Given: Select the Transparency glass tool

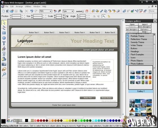Looking at the screenshot, I should 4,54.
